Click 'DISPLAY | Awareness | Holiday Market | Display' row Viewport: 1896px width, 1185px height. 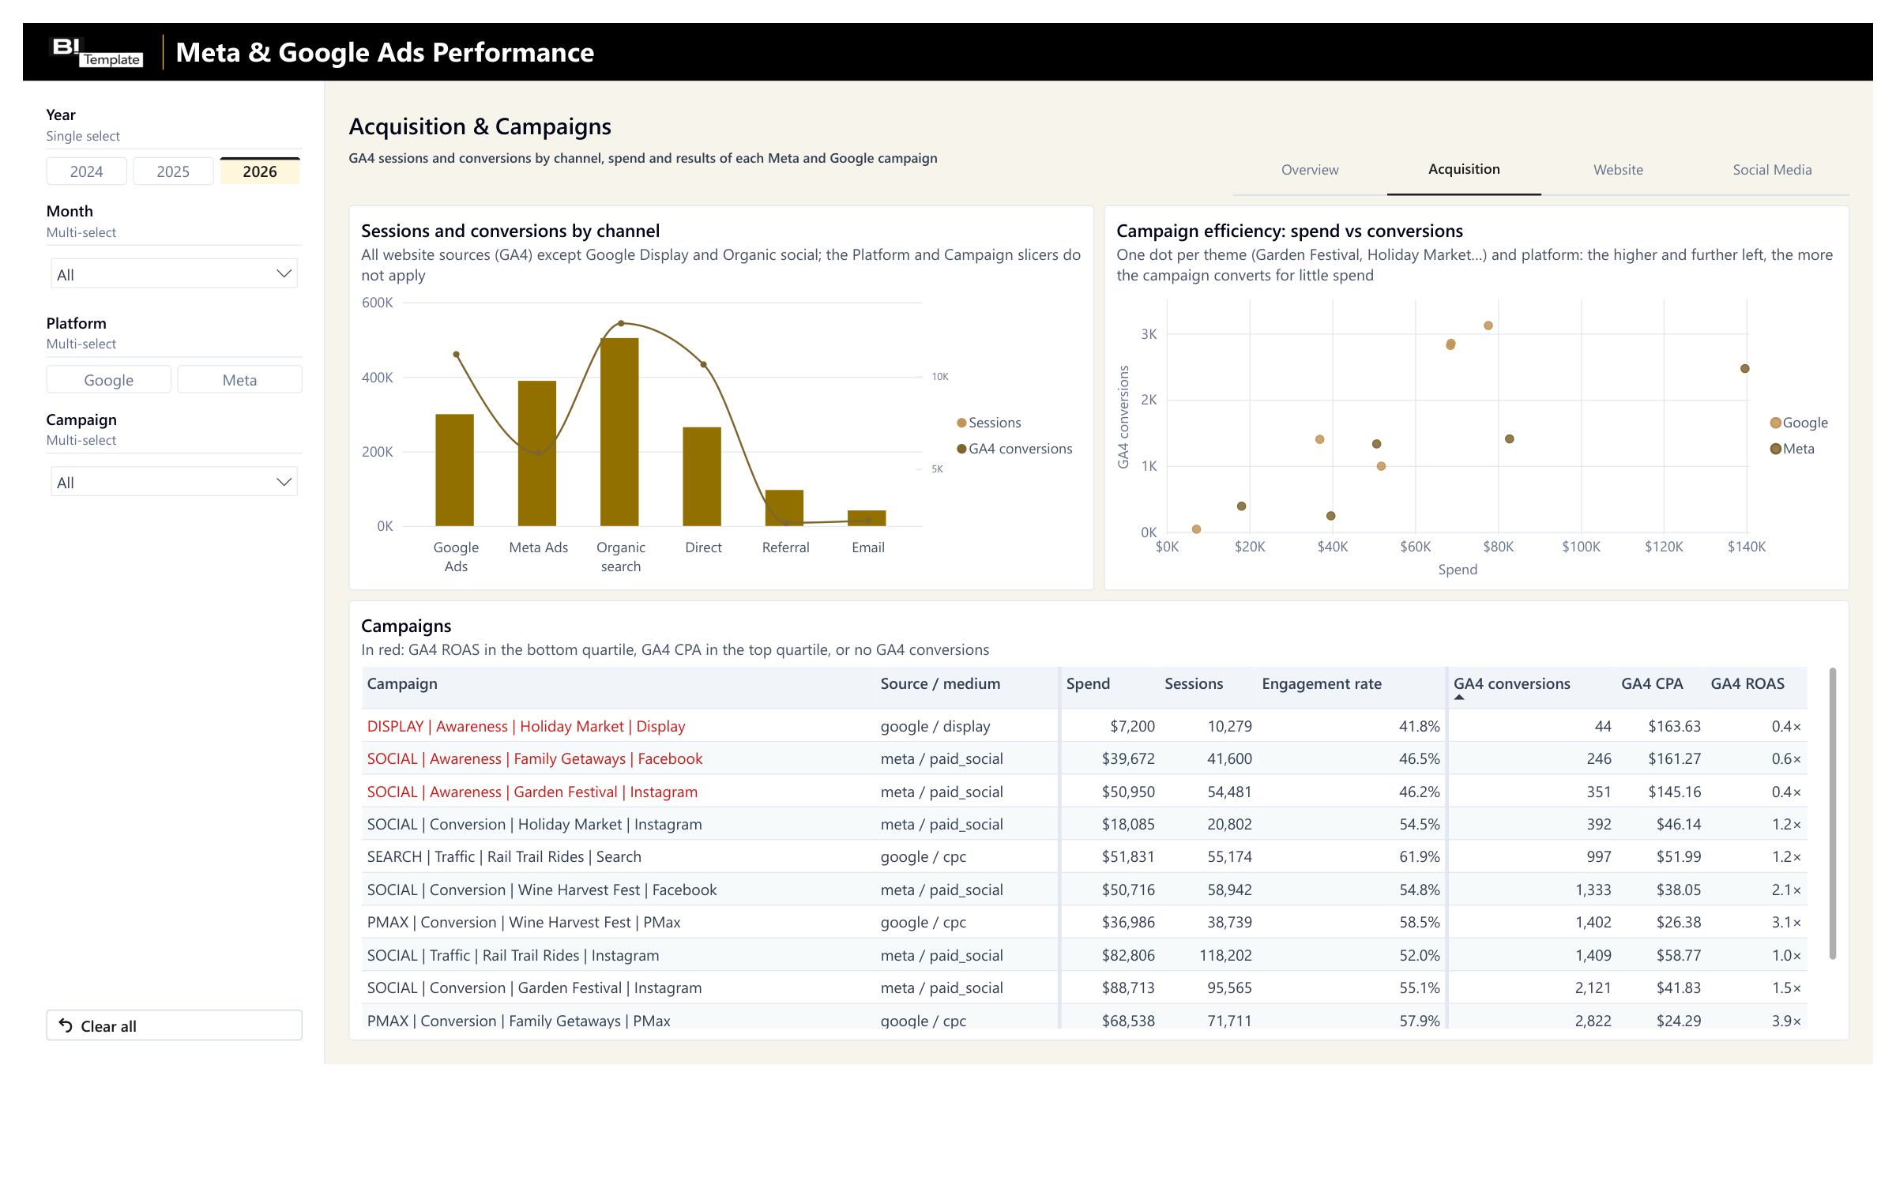1085,726
